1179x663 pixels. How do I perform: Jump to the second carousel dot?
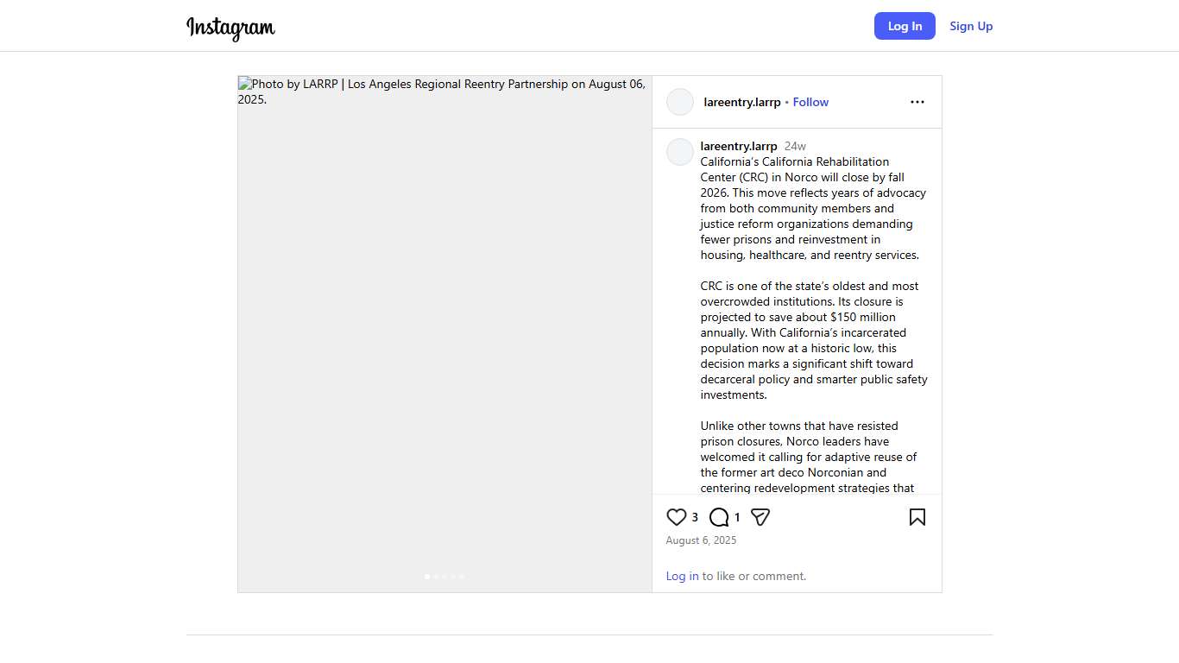pos(436,576)
